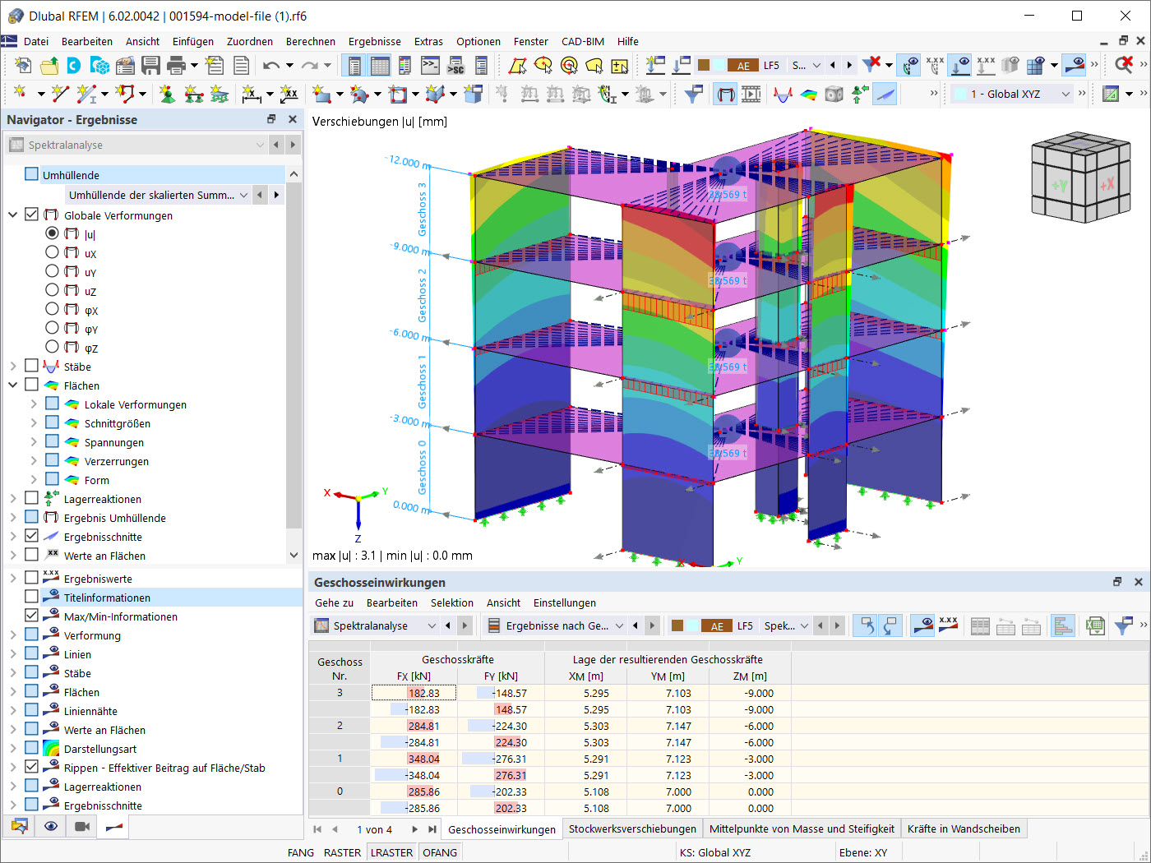Click the AE color label in table toolbar
1151x863 pixels.
[x=717, y=626]
